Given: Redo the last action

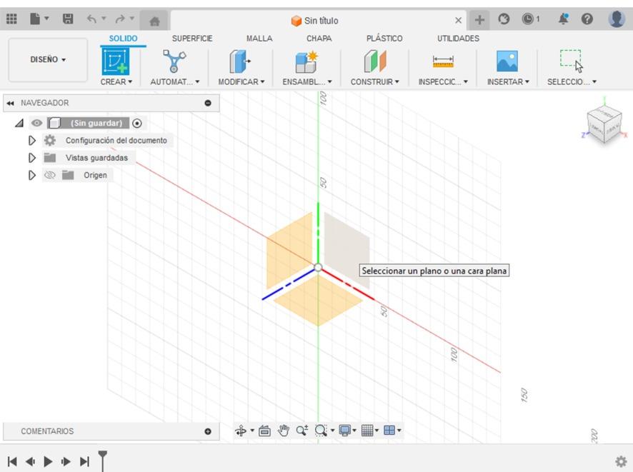Looking at the screenshot, I should [120, 19].
